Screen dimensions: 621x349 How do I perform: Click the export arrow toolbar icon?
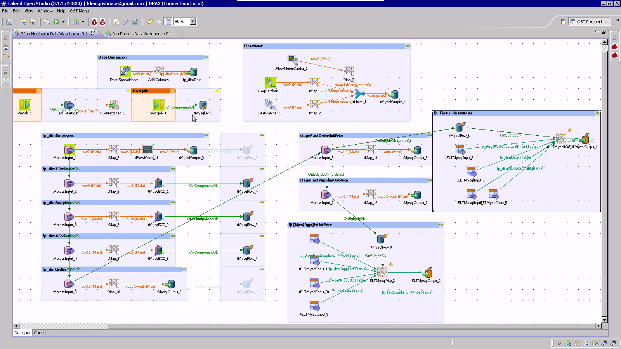point(135,22)
